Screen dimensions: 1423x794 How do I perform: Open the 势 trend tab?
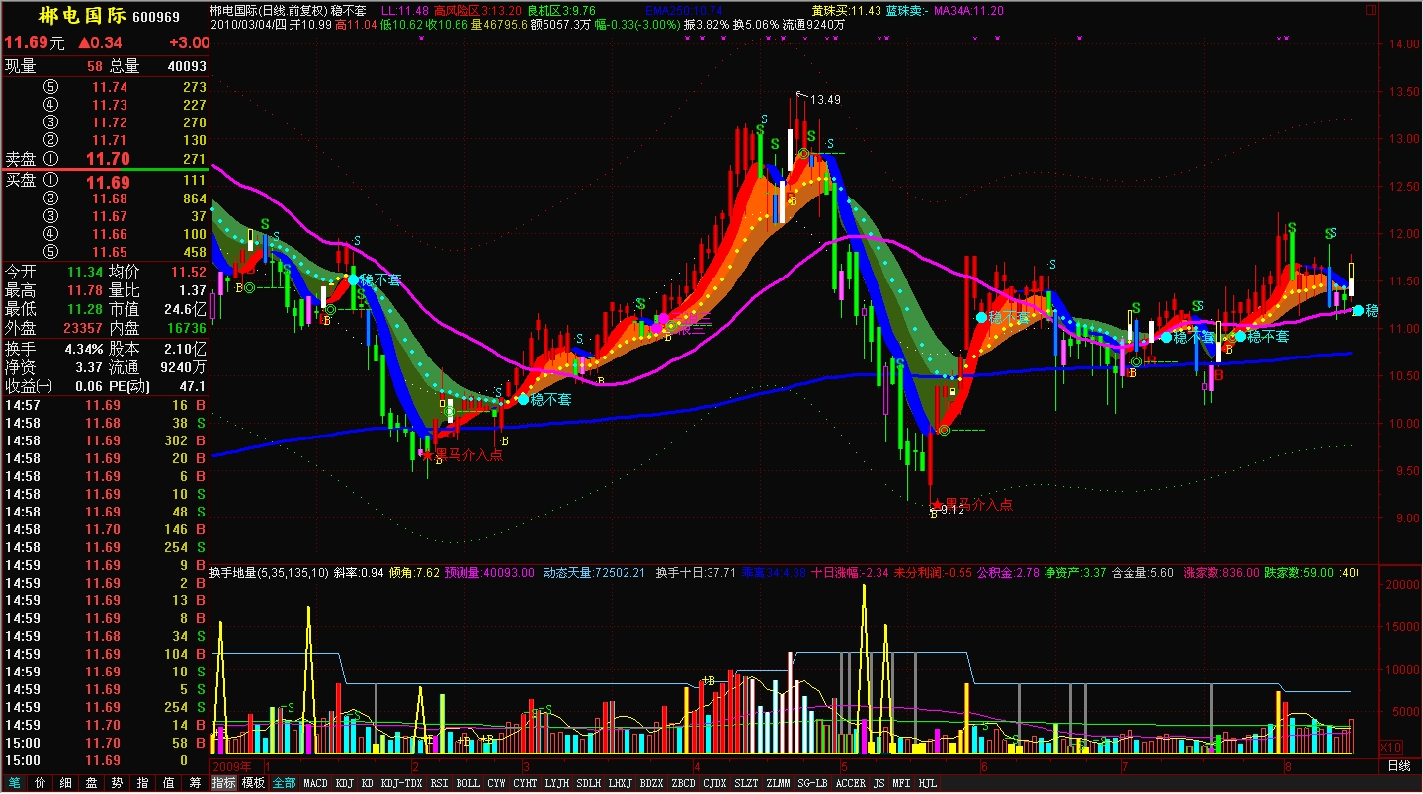[117, 783]
